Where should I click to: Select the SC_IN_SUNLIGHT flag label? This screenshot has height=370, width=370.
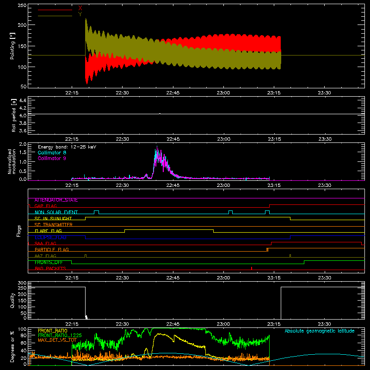point(53,218)
